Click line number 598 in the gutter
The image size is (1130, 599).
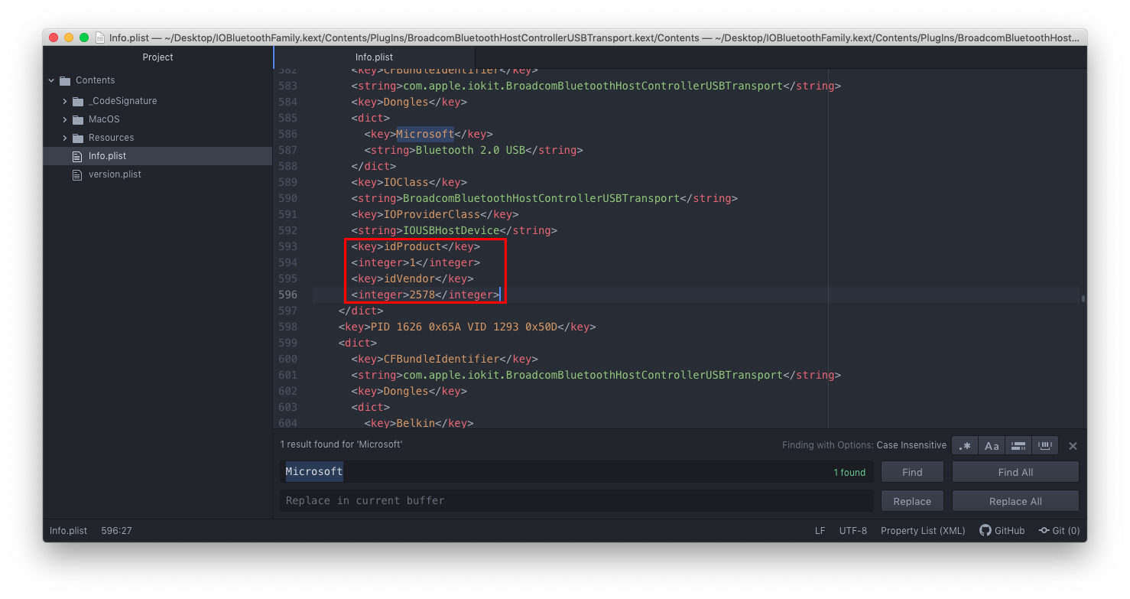[287, 327]
